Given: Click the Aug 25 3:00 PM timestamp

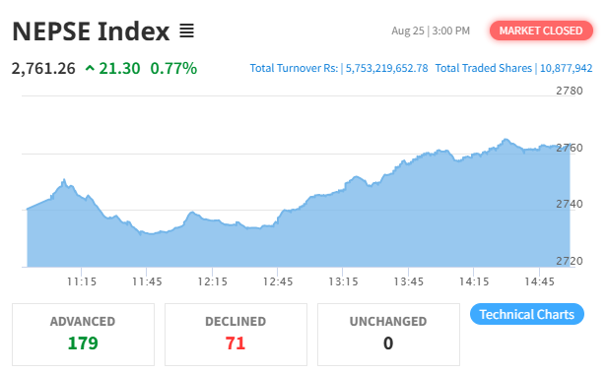Looking at the screenshot, I should pos(431,31).
